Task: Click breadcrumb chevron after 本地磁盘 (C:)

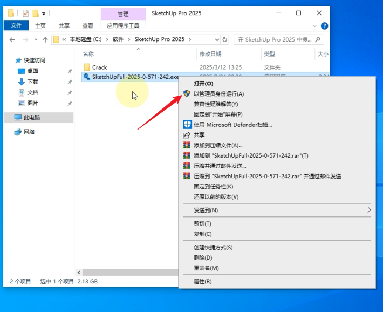Action: [107, 39]
